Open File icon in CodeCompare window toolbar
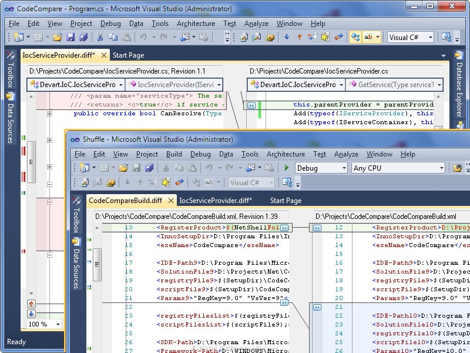Screen dimensions: 470x353 tap(58, 37)
